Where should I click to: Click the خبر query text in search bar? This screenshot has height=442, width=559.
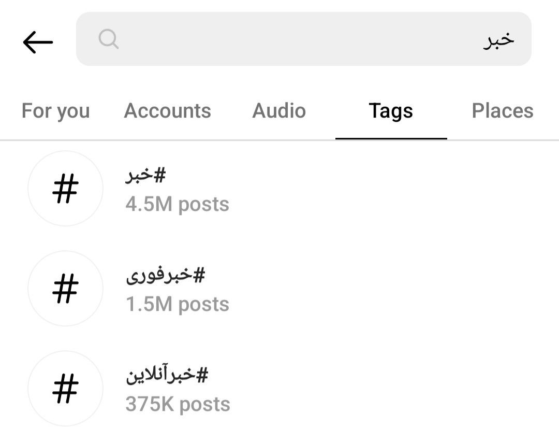pos(499,40)
